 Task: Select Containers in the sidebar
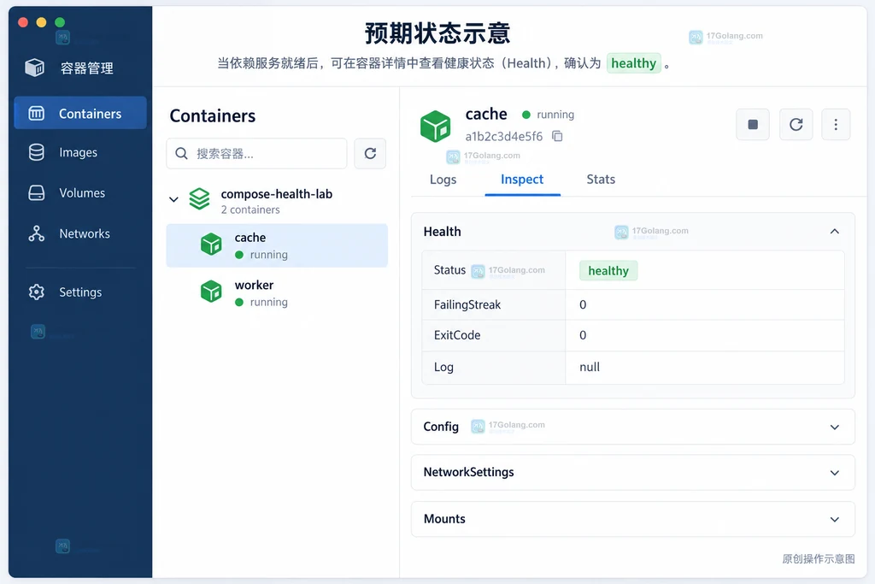click(x=81, y=114)
